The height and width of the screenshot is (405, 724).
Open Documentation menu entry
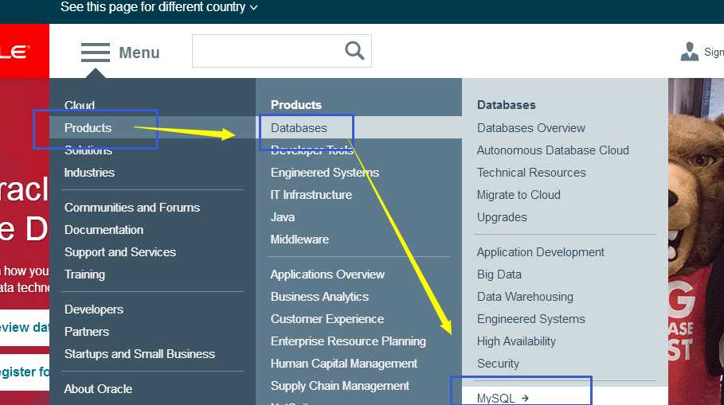(x=104, y=230)
